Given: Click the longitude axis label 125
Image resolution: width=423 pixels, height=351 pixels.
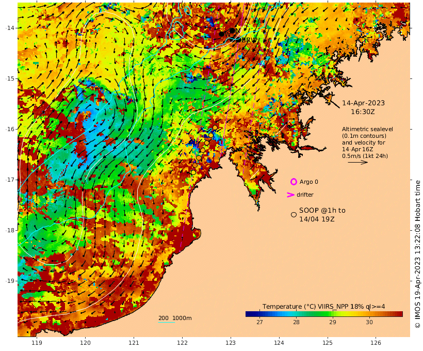Looking at the screenshot, I should 328,343.
